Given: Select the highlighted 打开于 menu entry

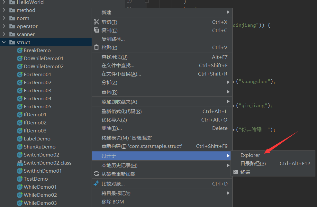Looking at the screenshot, I should [x=162, y=156].
